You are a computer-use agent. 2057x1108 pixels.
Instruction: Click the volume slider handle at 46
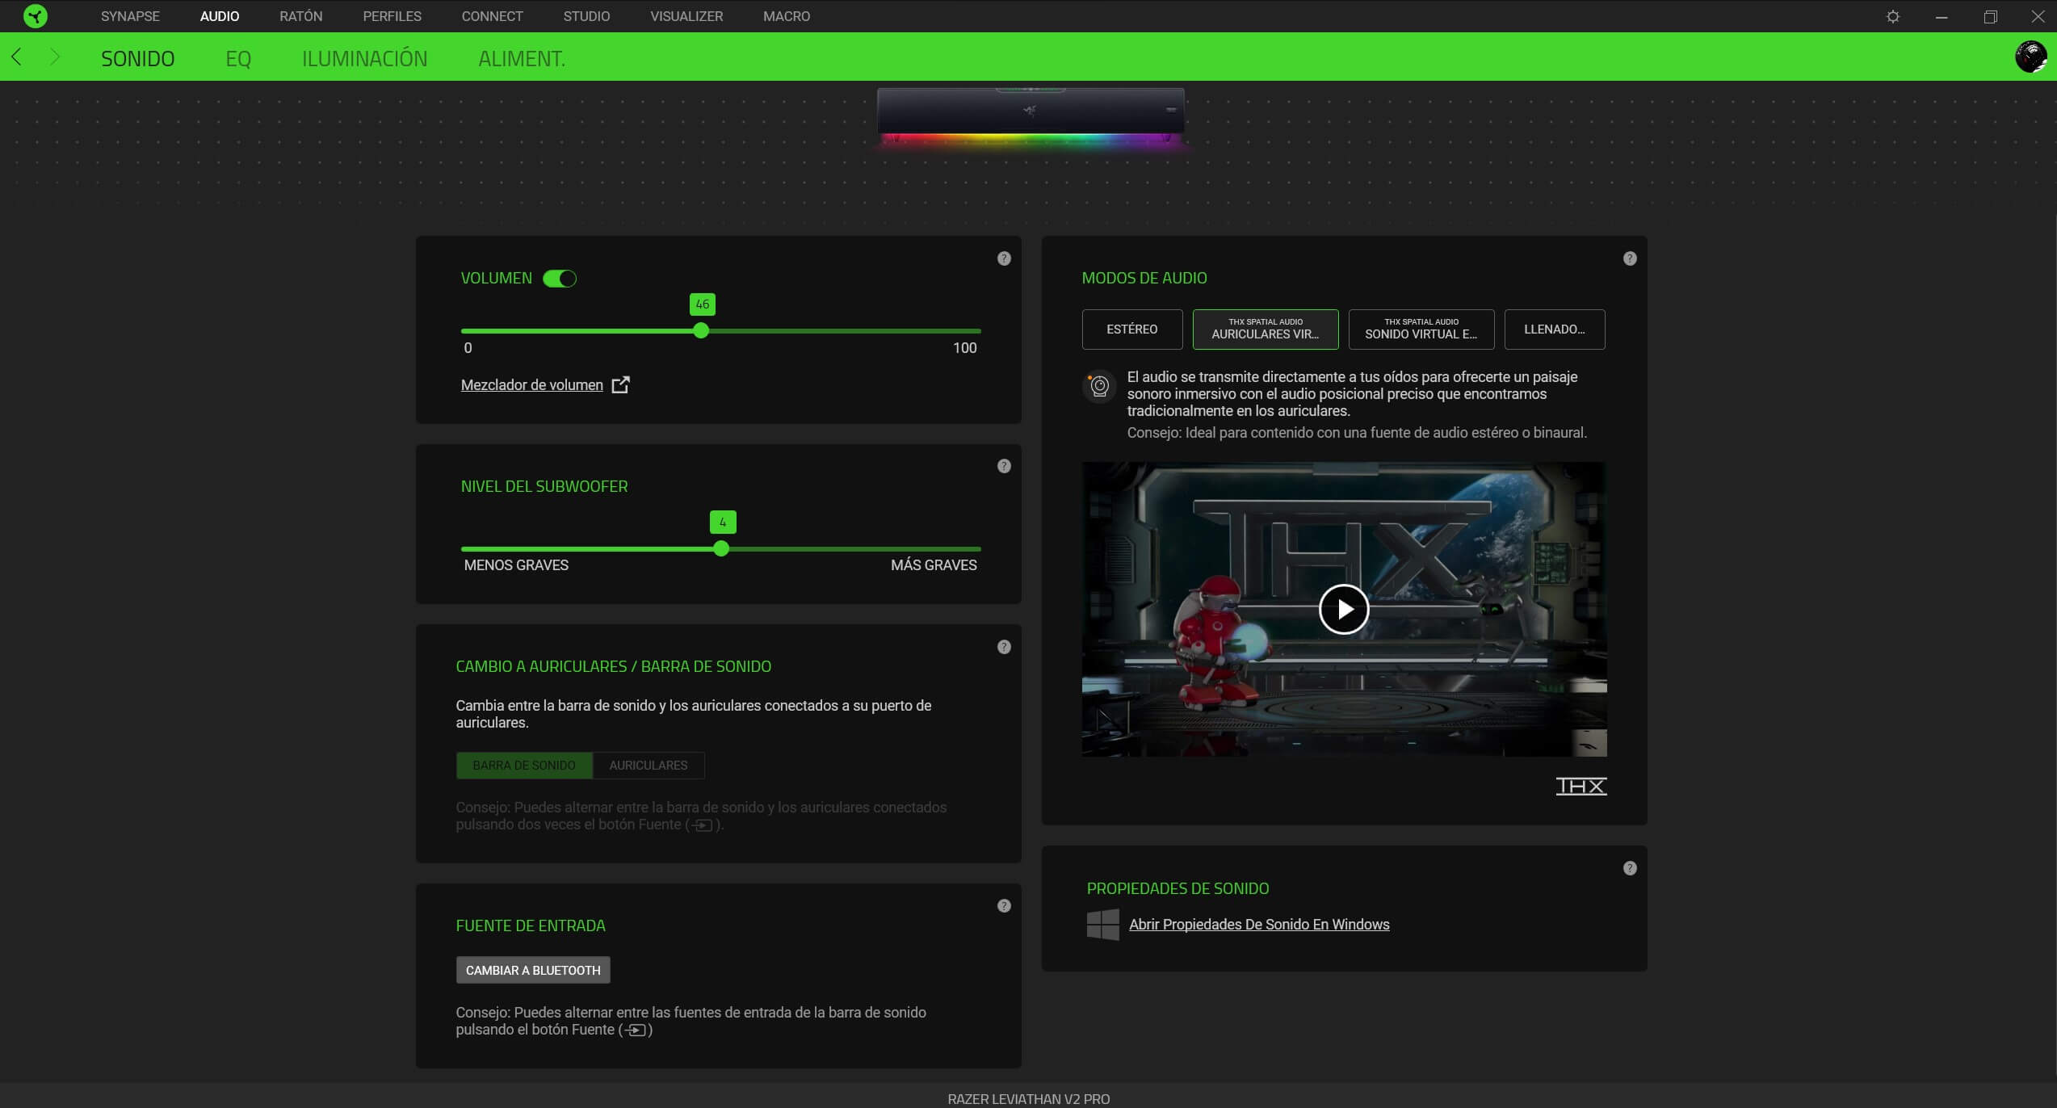pyautogui.click(x=701, y=330)
